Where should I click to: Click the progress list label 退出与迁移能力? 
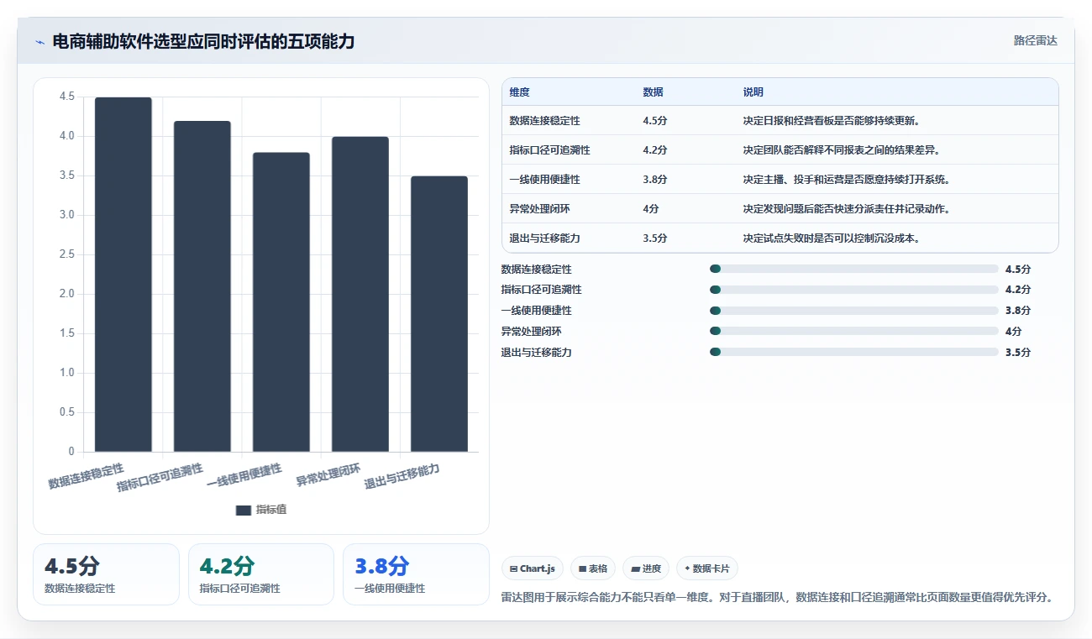(x=536, y=352)
